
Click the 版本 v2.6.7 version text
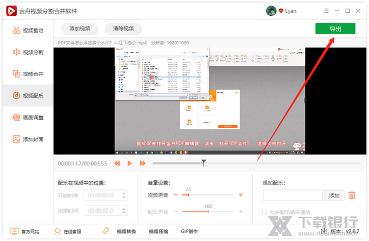point(345,231)
